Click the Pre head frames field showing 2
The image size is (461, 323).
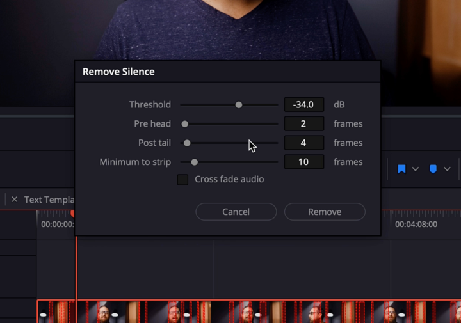click(x=304, y=123)
